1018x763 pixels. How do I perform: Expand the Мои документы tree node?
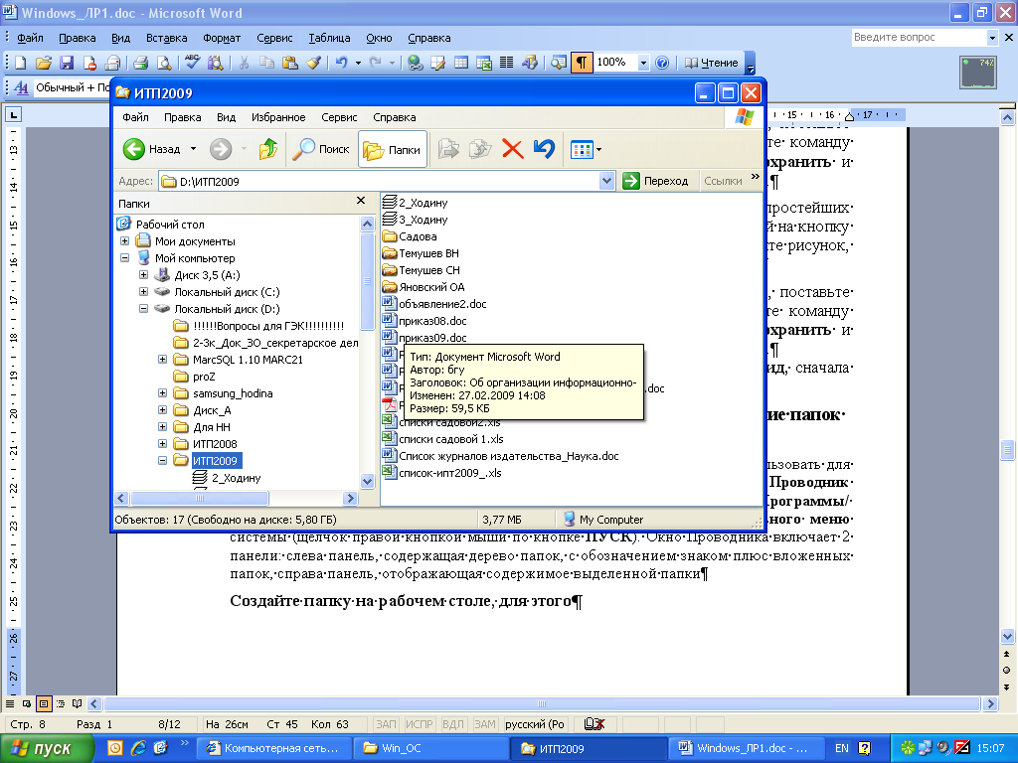(124, 241)
